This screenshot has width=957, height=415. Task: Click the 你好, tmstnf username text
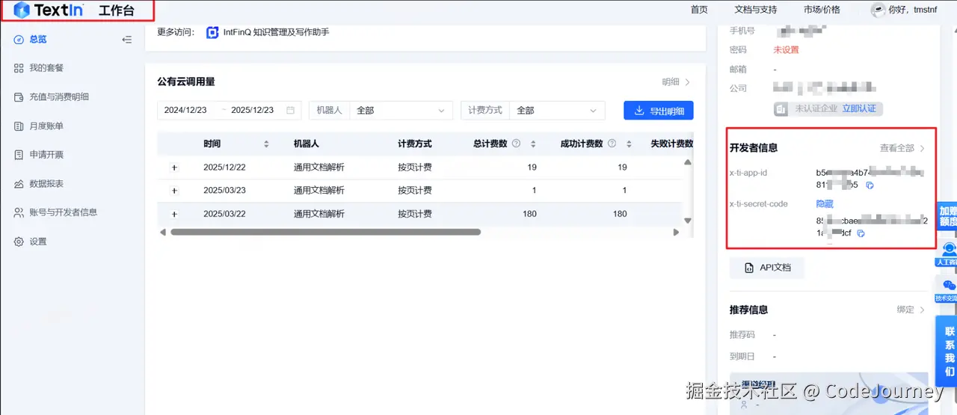click(912, 10)
